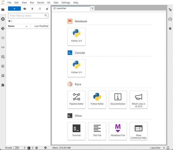Open the Run menu

click(32, 3)
